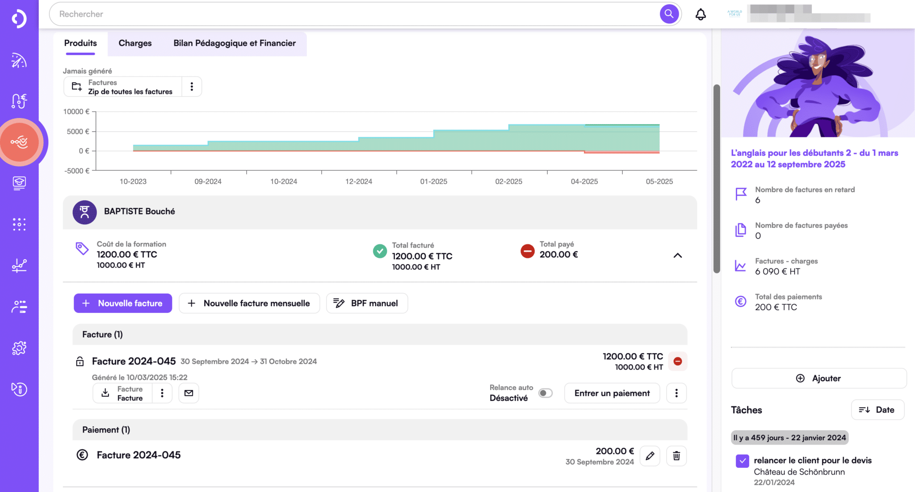Check the relancer le client task

(x=742, y=461)
